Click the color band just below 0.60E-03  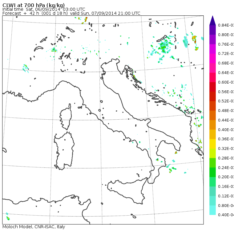click(x=212, y=87)
